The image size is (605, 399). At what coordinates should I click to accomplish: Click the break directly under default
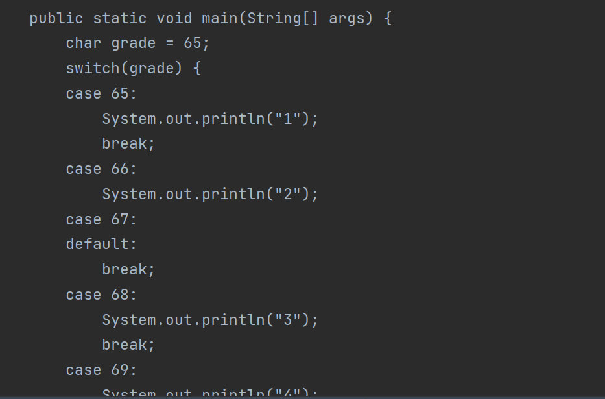128,269
